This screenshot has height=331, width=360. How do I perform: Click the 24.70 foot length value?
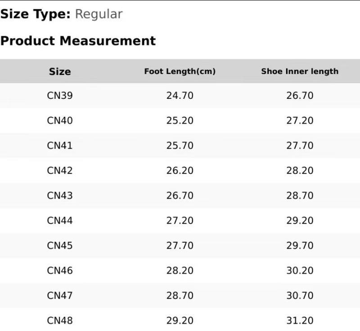tap(180, 96)
